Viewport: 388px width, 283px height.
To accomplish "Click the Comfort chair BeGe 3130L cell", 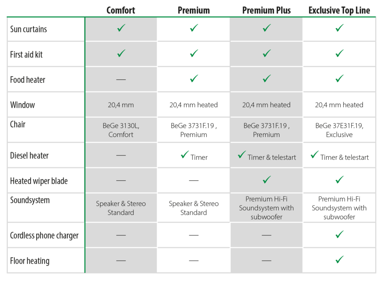I will 121,130.
